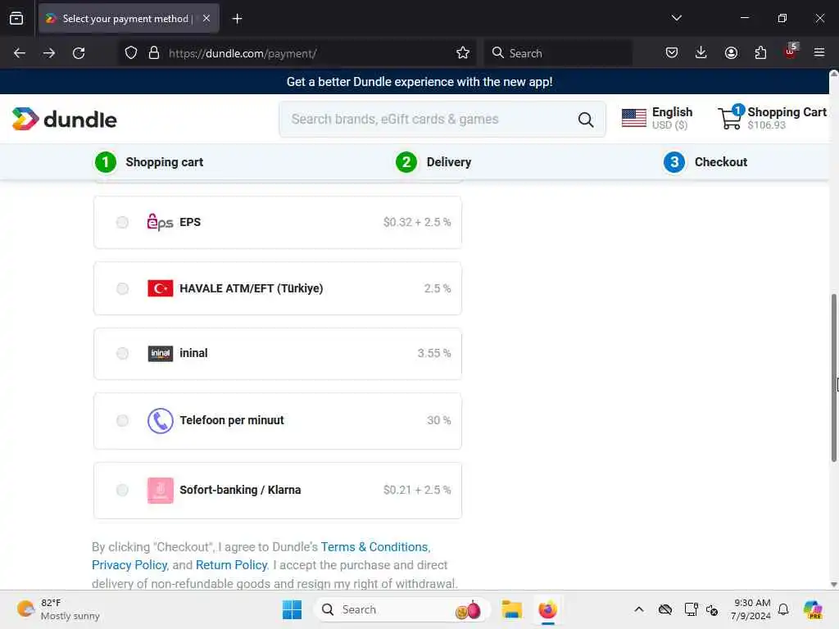The width and height of the screenshot is (839, 629).
Task: Reload the page with the refresh icon
Action: 79,53
